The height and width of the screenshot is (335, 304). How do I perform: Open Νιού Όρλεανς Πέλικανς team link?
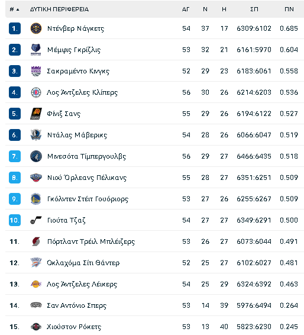[x=87, y=178]
